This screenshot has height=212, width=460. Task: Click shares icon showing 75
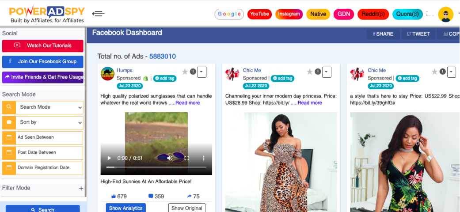point(189,196)
